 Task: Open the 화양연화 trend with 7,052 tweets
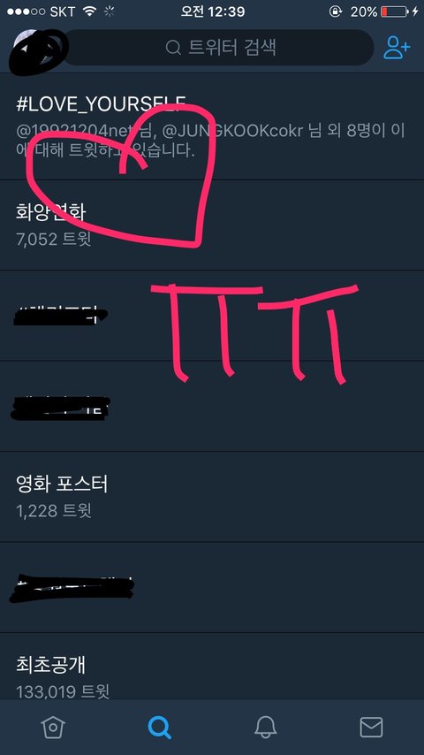(x=212, y=225)
